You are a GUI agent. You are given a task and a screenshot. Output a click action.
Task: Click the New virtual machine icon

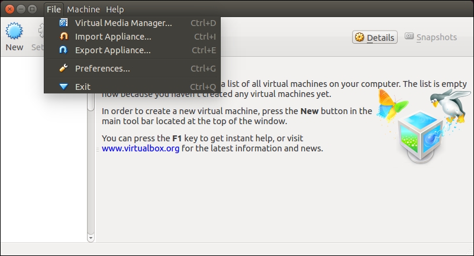[14, 31]
